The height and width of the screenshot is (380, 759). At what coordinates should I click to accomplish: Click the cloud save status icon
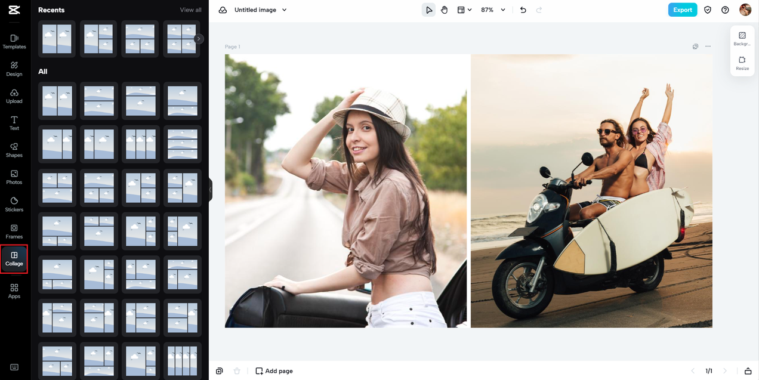223,10
